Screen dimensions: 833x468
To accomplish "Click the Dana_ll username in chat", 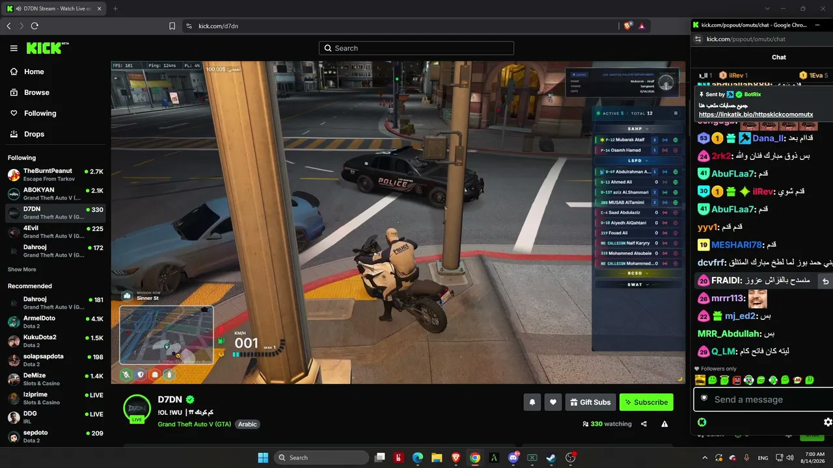I will pyautogui.click(x=768, y=138).
